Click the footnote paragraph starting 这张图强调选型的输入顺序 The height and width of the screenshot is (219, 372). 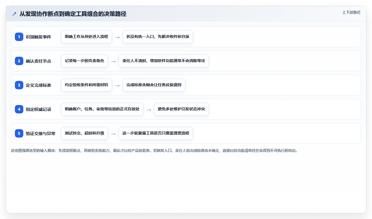point(154,150)
